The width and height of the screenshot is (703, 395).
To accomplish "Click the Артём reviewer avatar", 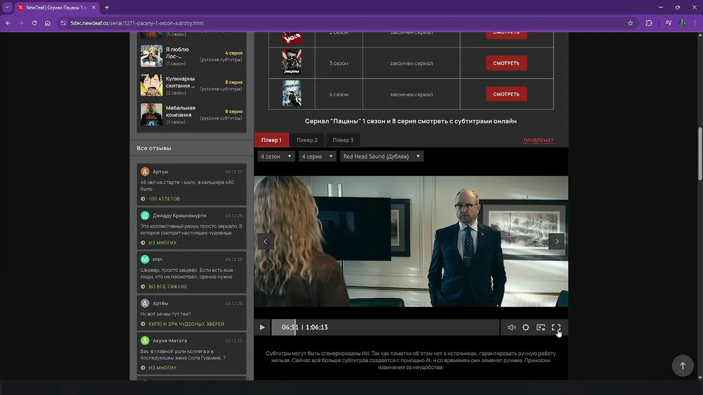I will coord(145,303).
